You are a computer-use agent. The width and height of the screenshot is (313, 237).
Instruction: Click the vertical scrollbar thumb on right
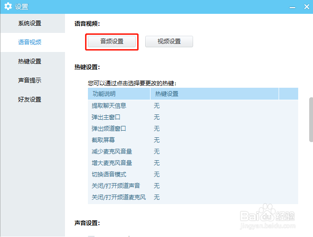[311, 120]
